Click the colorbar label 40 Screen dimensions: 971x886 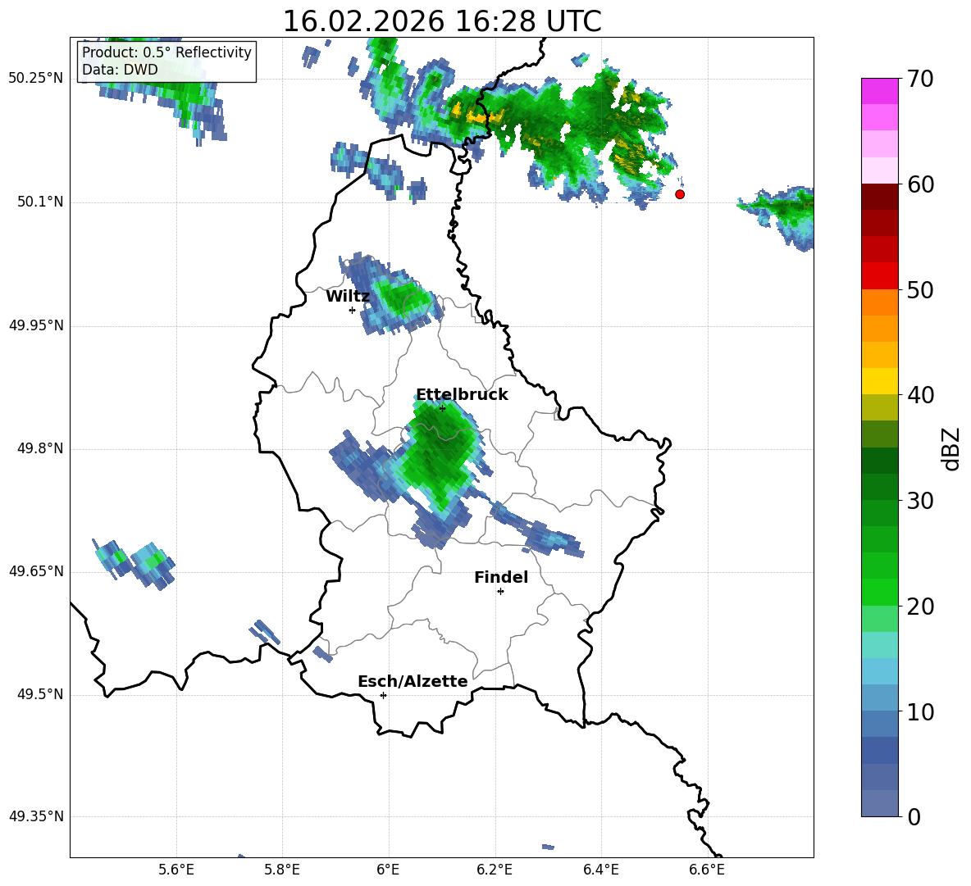[920, 395]
